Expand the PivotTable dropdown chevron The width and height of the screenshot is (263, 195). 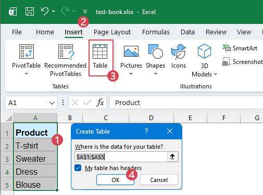click(x=26, y=74)
